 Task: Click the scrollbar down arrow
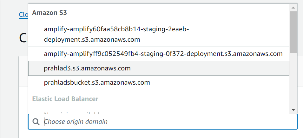(x=293, y=110)
